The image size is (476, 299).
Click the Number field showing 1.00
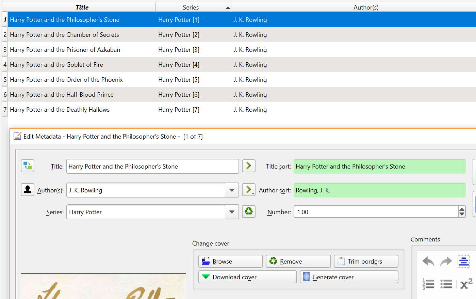click(376, 212)
